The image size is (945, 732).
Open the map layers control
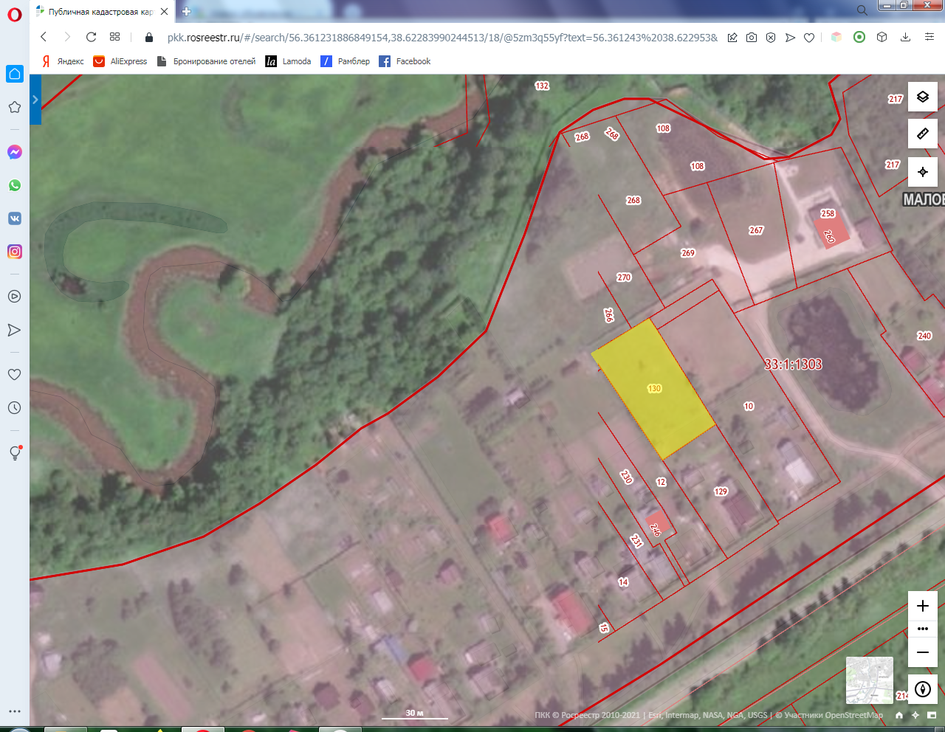pos(923,97)
